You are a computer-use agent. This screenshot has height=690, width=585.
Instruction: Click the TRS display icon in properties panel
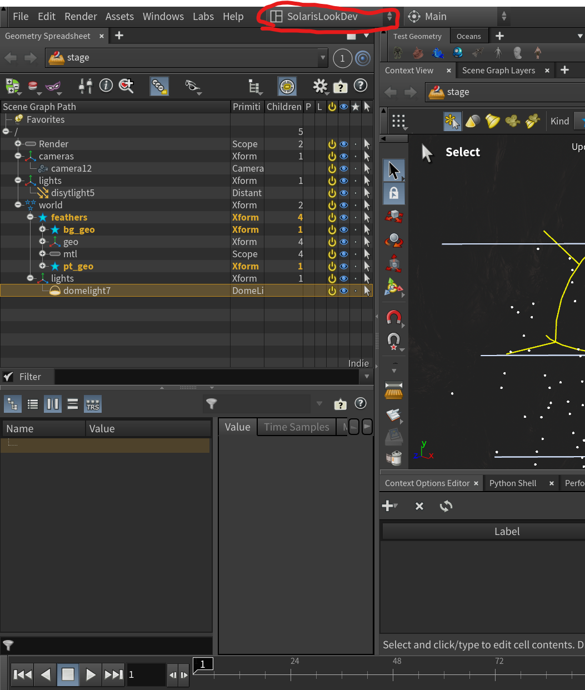pos(93,404)
